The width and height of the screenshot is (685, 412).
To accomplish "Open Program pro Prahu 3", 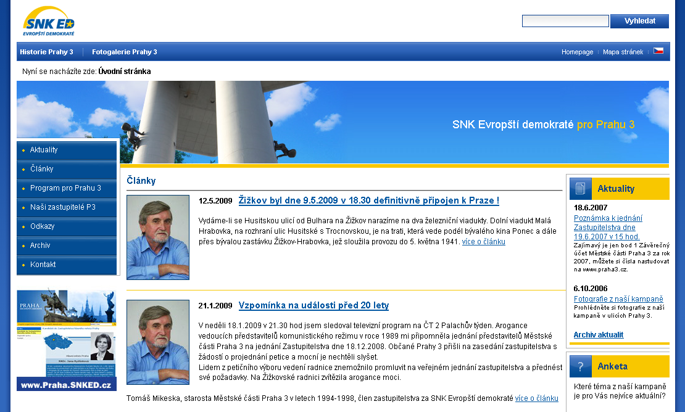I will [67, 188].
